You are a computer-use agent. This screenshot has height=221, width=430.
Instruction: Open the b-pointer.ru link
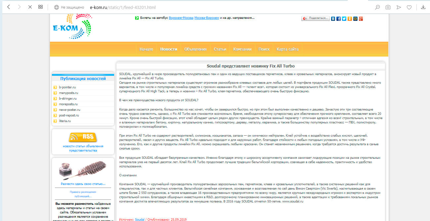click(67, 87)
